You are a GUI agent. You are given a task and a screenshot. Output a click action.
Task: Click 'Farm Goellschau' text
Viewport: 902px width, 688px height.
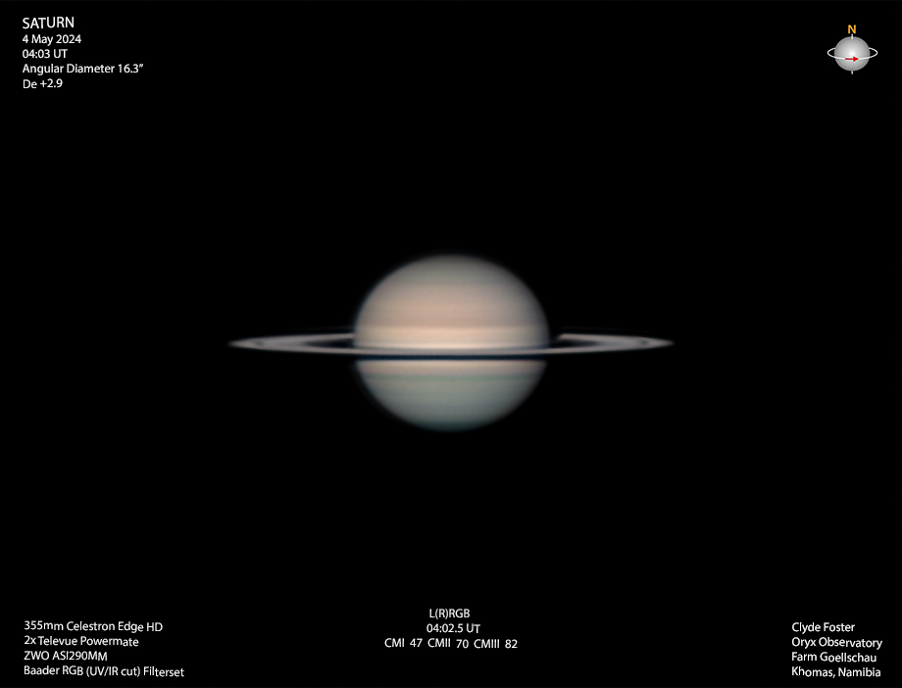pyautogui.click(x=834, y=657)
